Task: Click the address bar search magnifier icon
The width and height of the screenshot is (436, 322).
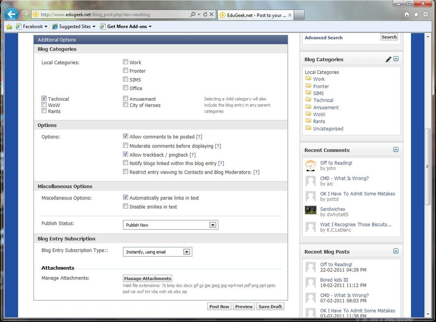Action: [x=193, y=14]
